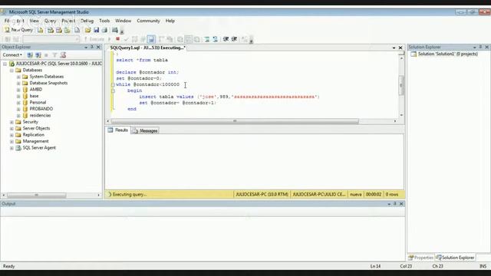This screenshot has width=491, height=276.
Task: Collapse the JULIOCESAR-PC server node
Action: coord(5,64)
